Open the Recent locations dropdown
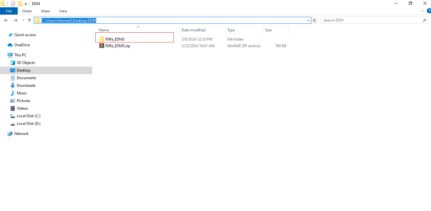This screenshot has width=431, height=211. (23, 20)
